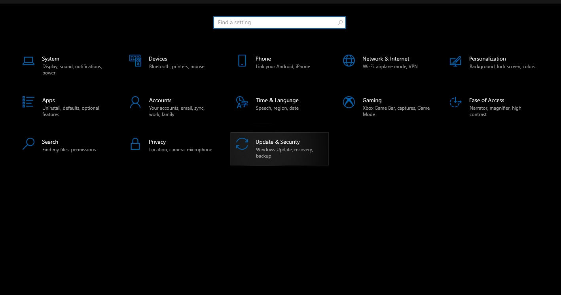The image size is (561, 295).
Task: Click the Search magnifying glass category icon
Action: click(28, 144)
